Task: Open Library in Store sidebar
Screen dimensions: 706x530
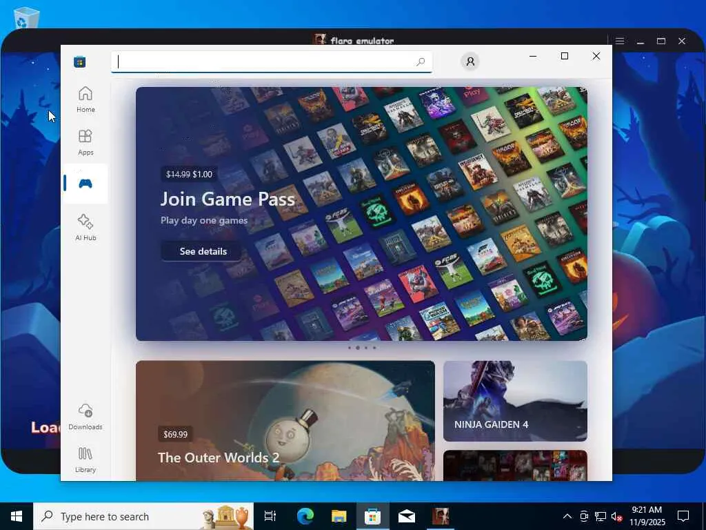Action: (x=85, y=460)
